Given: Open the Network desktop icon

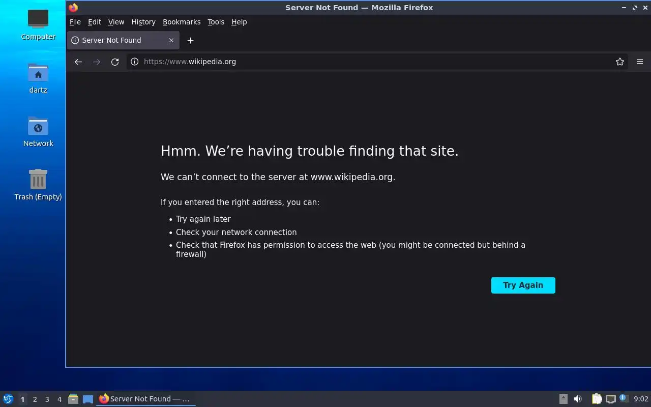Looking at the screenshot, I should (38, 131).
